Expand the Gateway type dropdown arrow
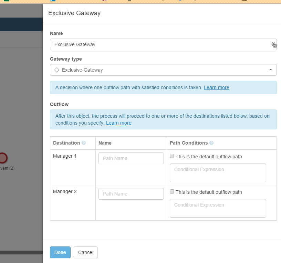 271,70
